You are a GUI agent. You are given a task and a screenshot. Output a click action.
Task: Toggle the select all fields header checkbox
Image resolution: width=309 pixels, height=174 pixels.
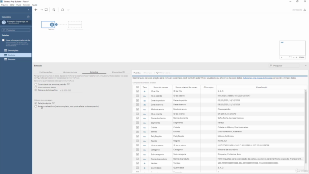[137, 87]
